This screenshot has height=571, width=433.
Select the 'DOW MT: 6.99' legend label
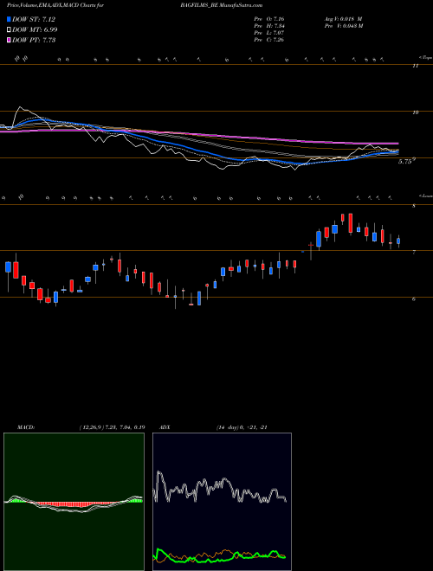tap(35, 30)
